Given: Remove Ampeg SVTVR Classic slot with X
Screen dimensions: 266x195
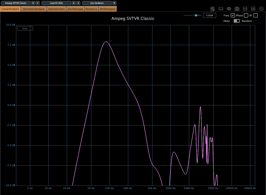Looking at the screenshot, I should tap(38, 3).
